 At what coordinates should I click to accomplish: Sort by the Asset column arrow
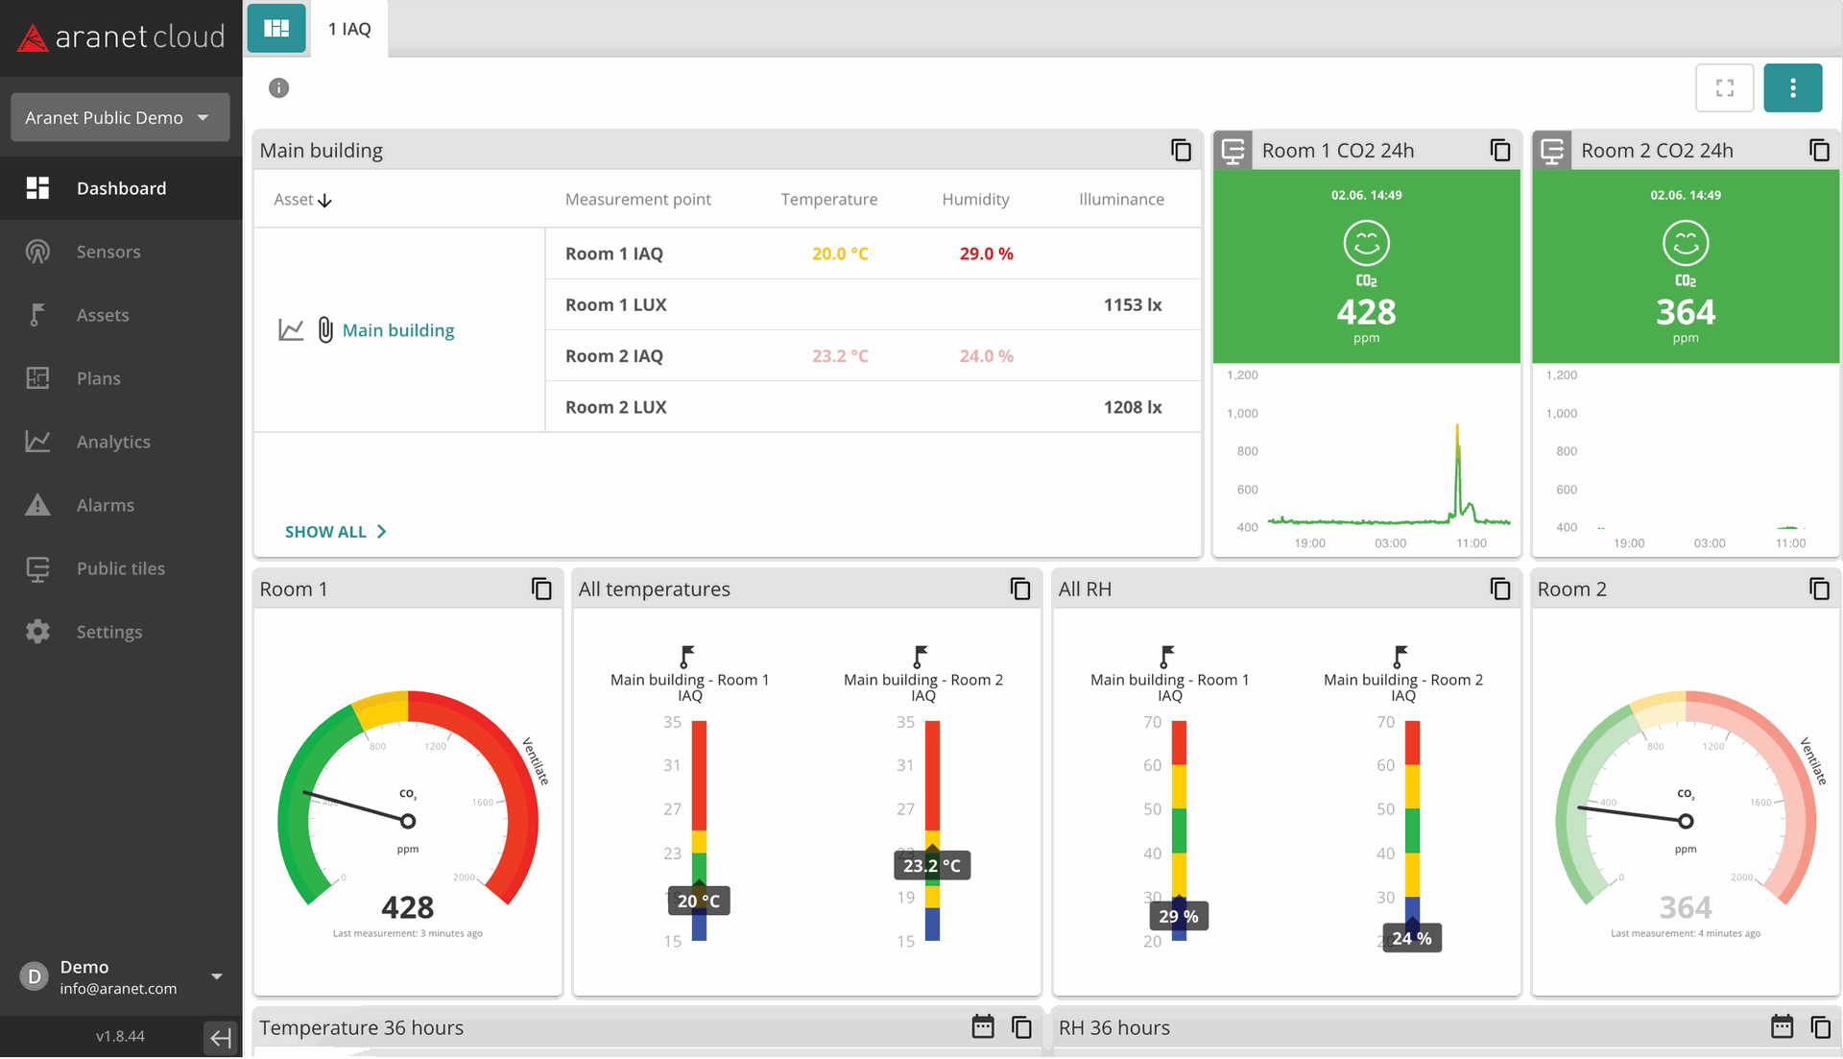[324, 201]
